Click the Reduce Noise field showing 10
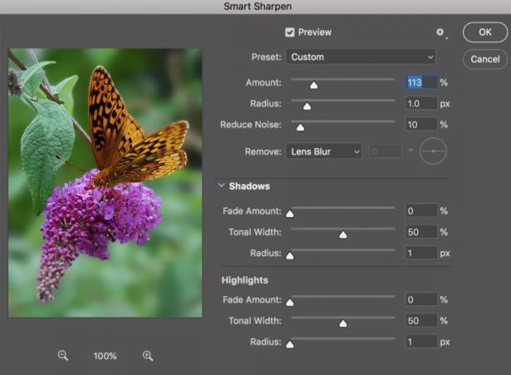The height and width of the screenshot is (375, 511). pyautogui.click(x=421, y=125)
